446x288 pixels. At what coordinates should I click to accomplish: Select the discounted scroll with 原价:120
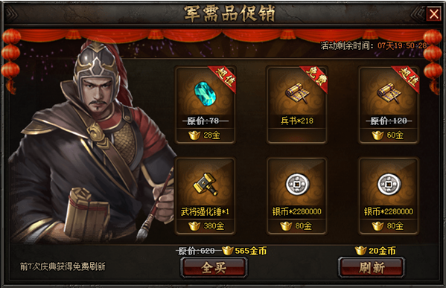click(x=389, y=94)
